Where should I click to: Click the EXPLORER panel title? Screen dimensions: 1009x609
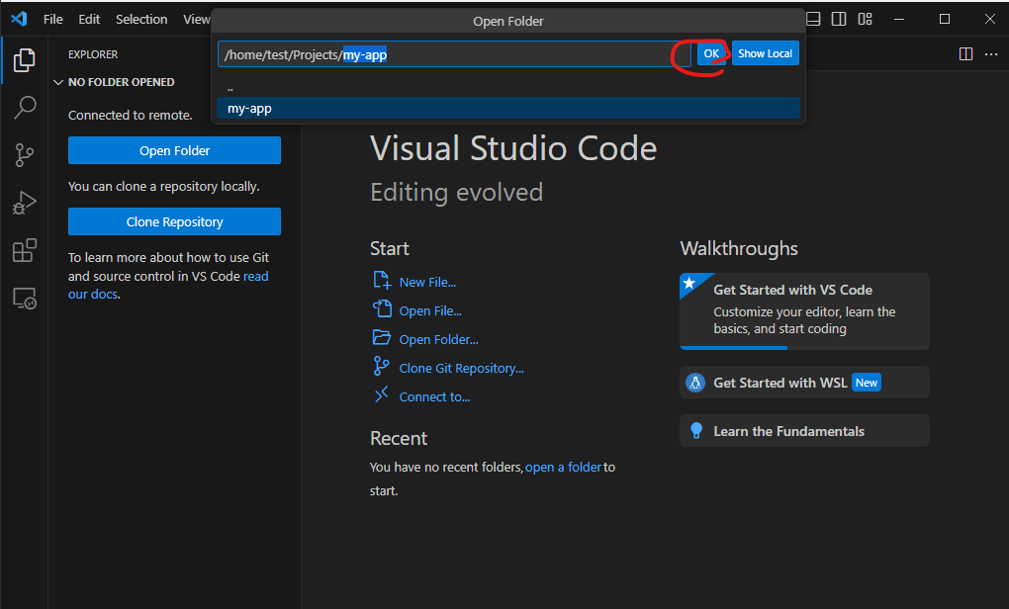[x=93, y=54]
